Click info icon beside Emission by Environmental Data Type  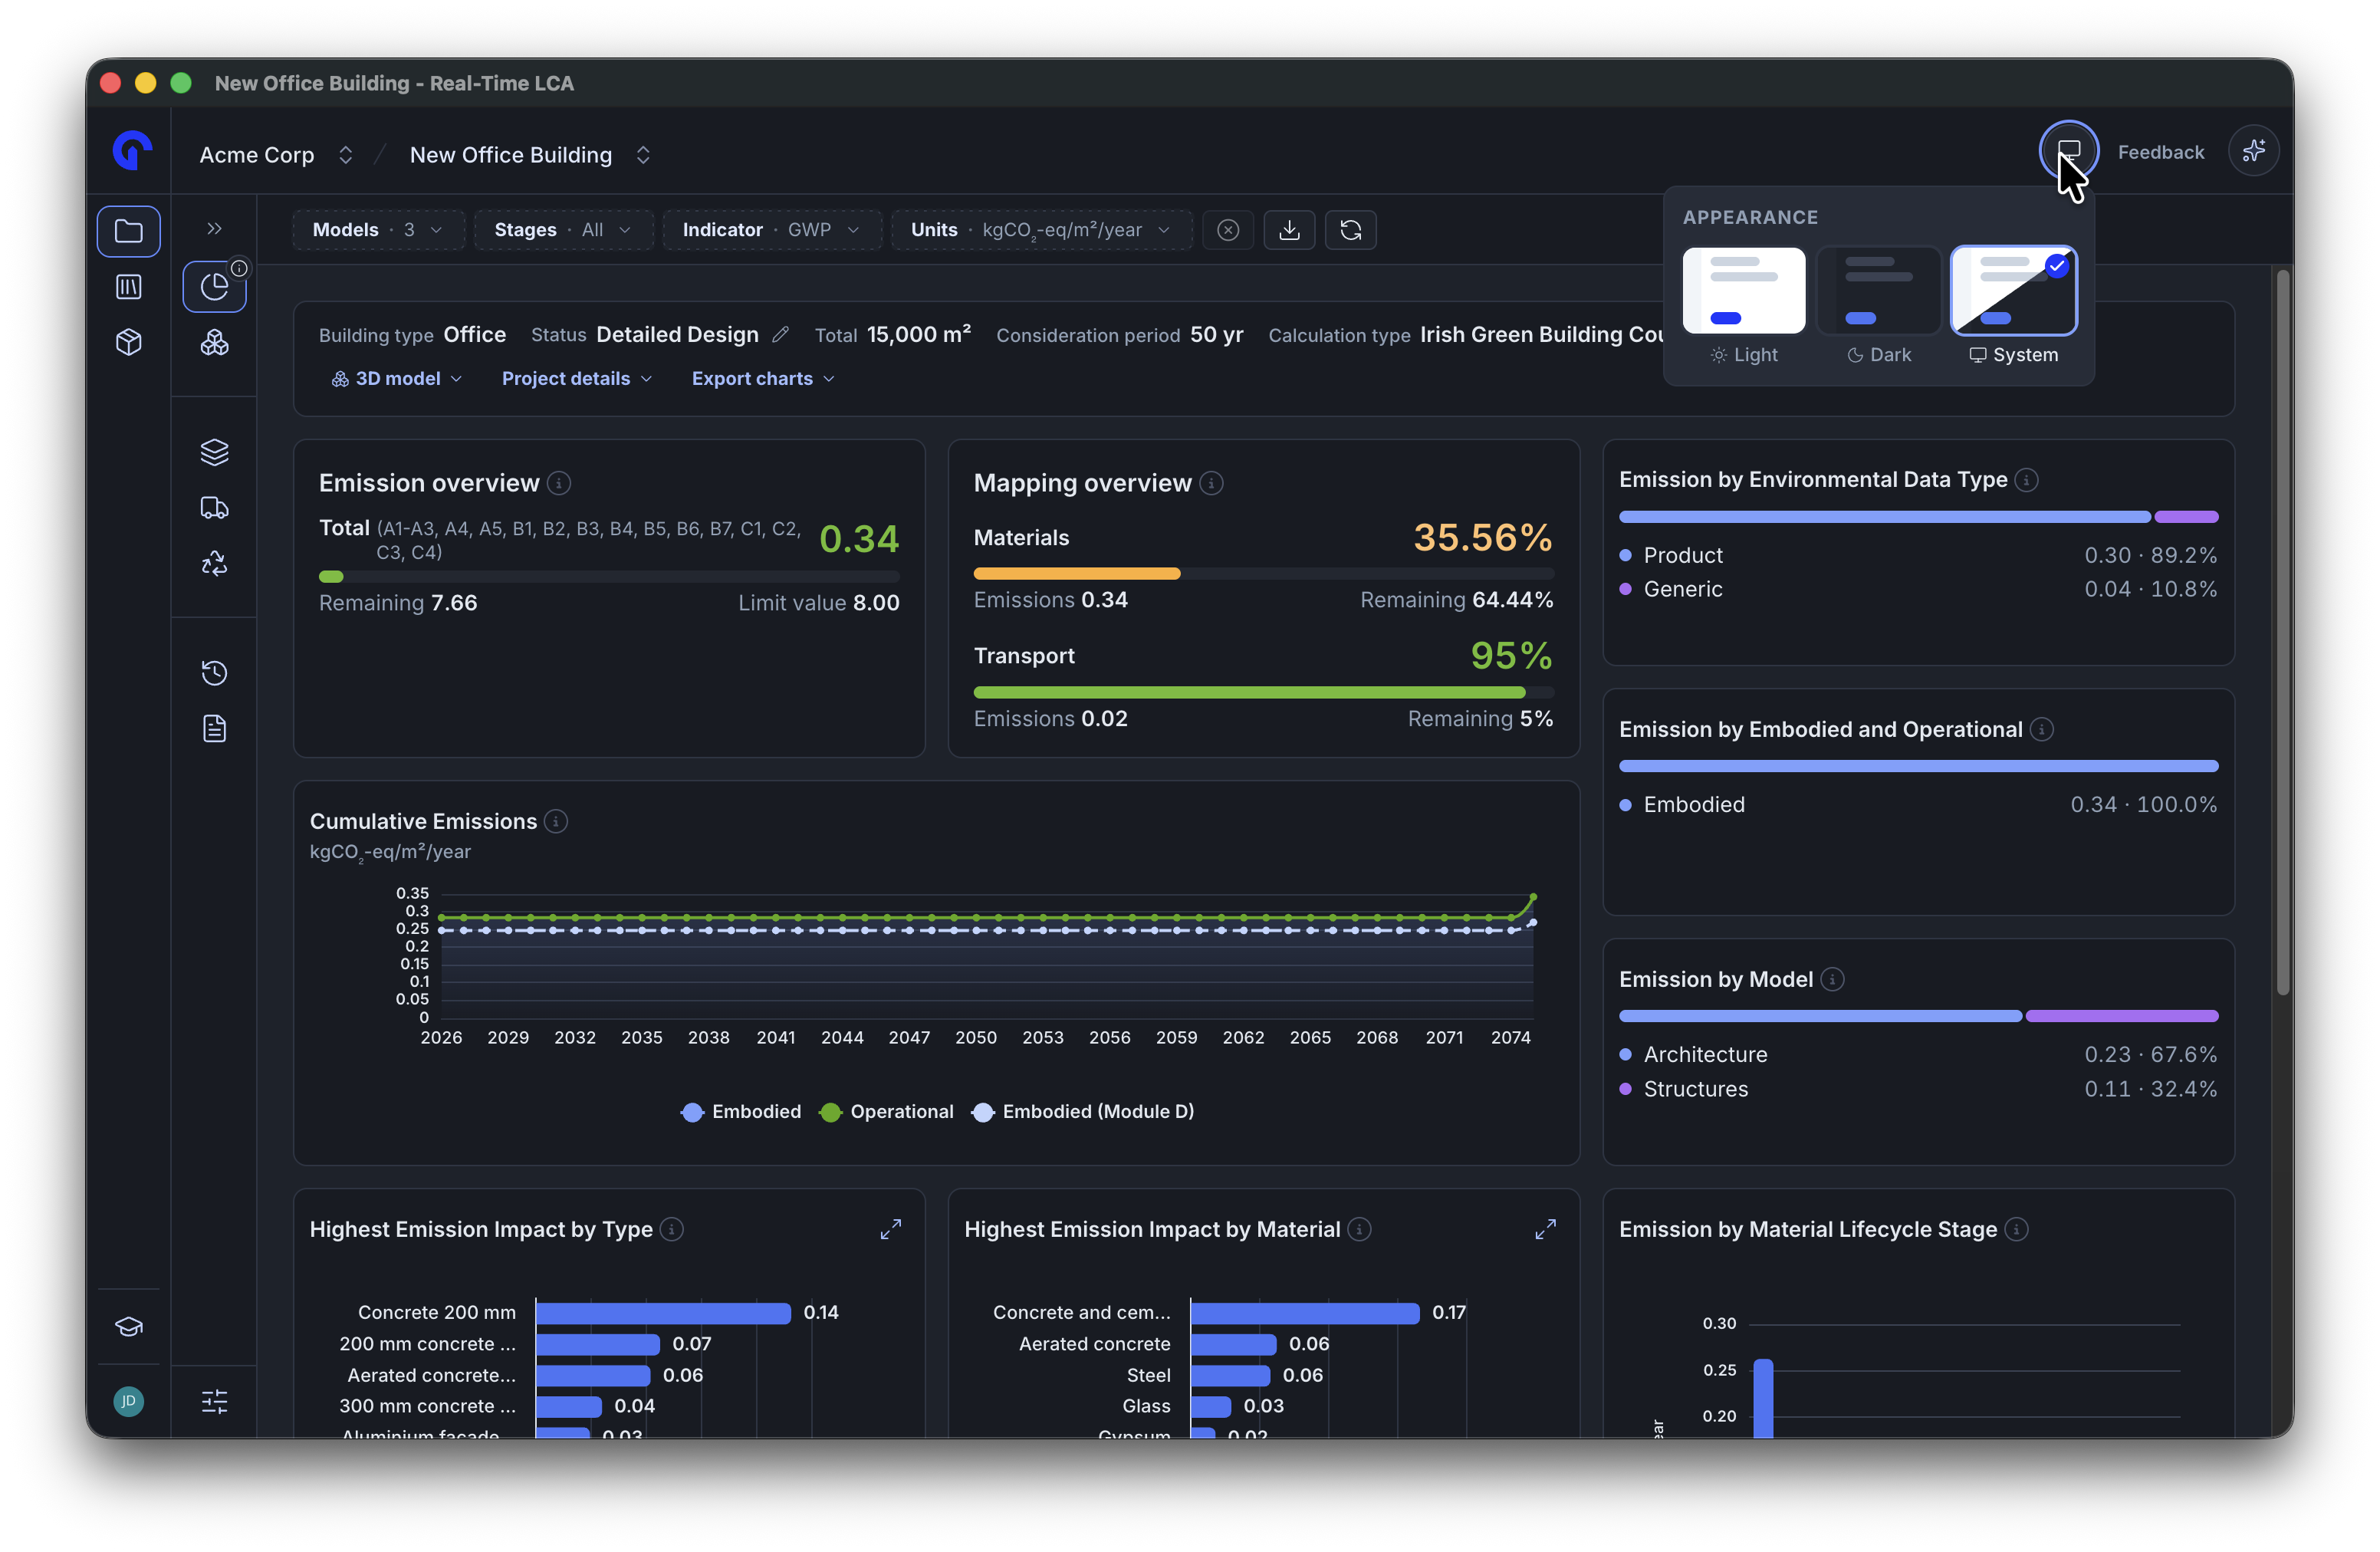click(2027, 480)
